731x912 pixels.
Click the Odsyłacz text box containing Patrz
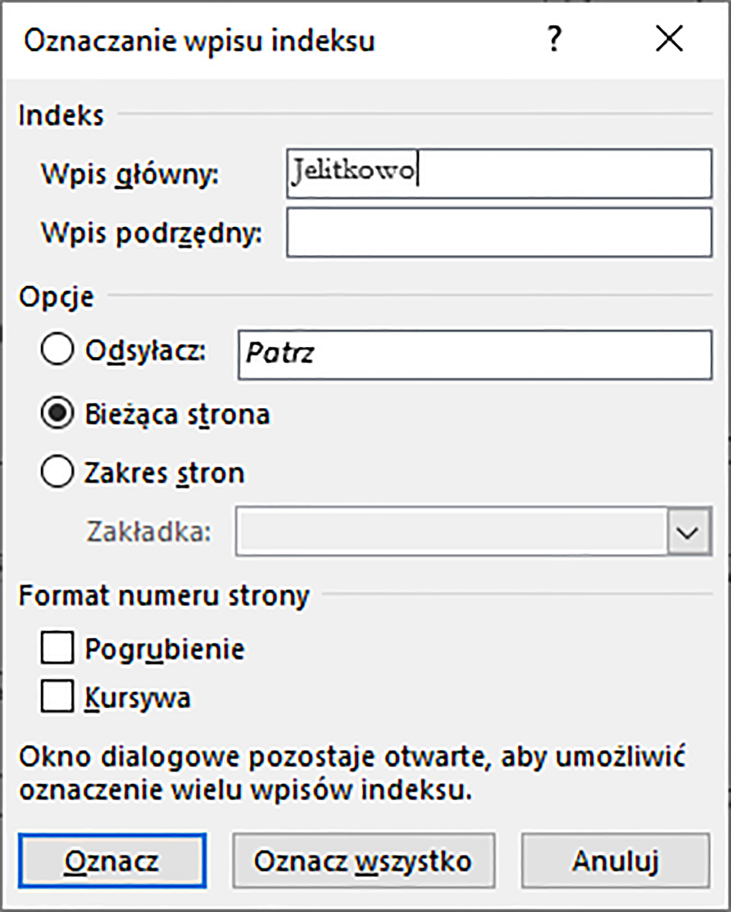point(474,354)
